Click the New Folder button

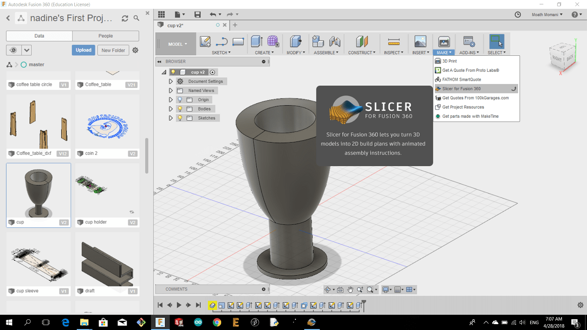113,50
